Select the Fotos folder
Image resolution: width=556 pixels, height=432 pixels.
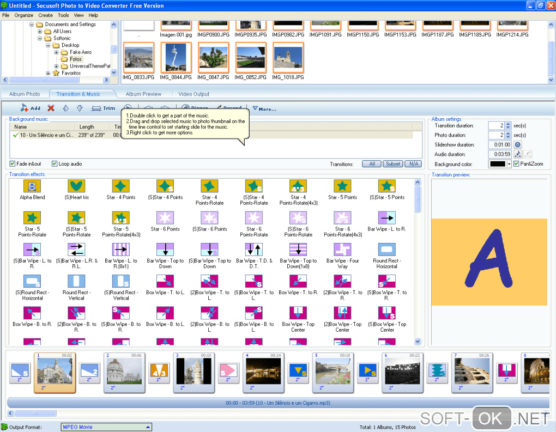76,59
